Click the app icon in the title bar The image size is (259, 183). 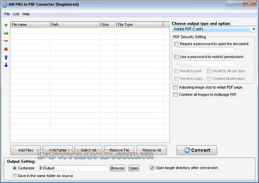5,5
